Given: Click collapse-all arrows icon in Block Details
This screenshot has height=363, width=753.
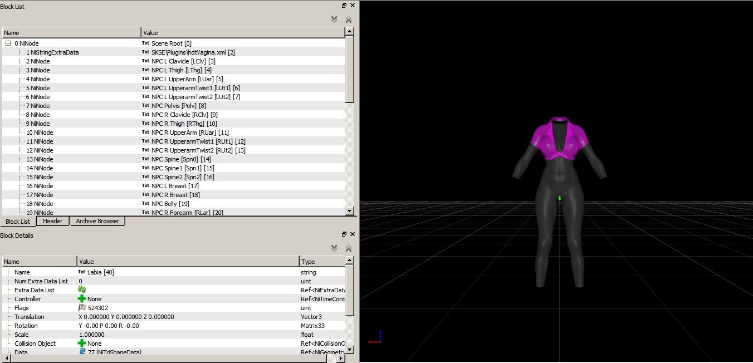Looking at the screenshot, I should tap(349, 248).
